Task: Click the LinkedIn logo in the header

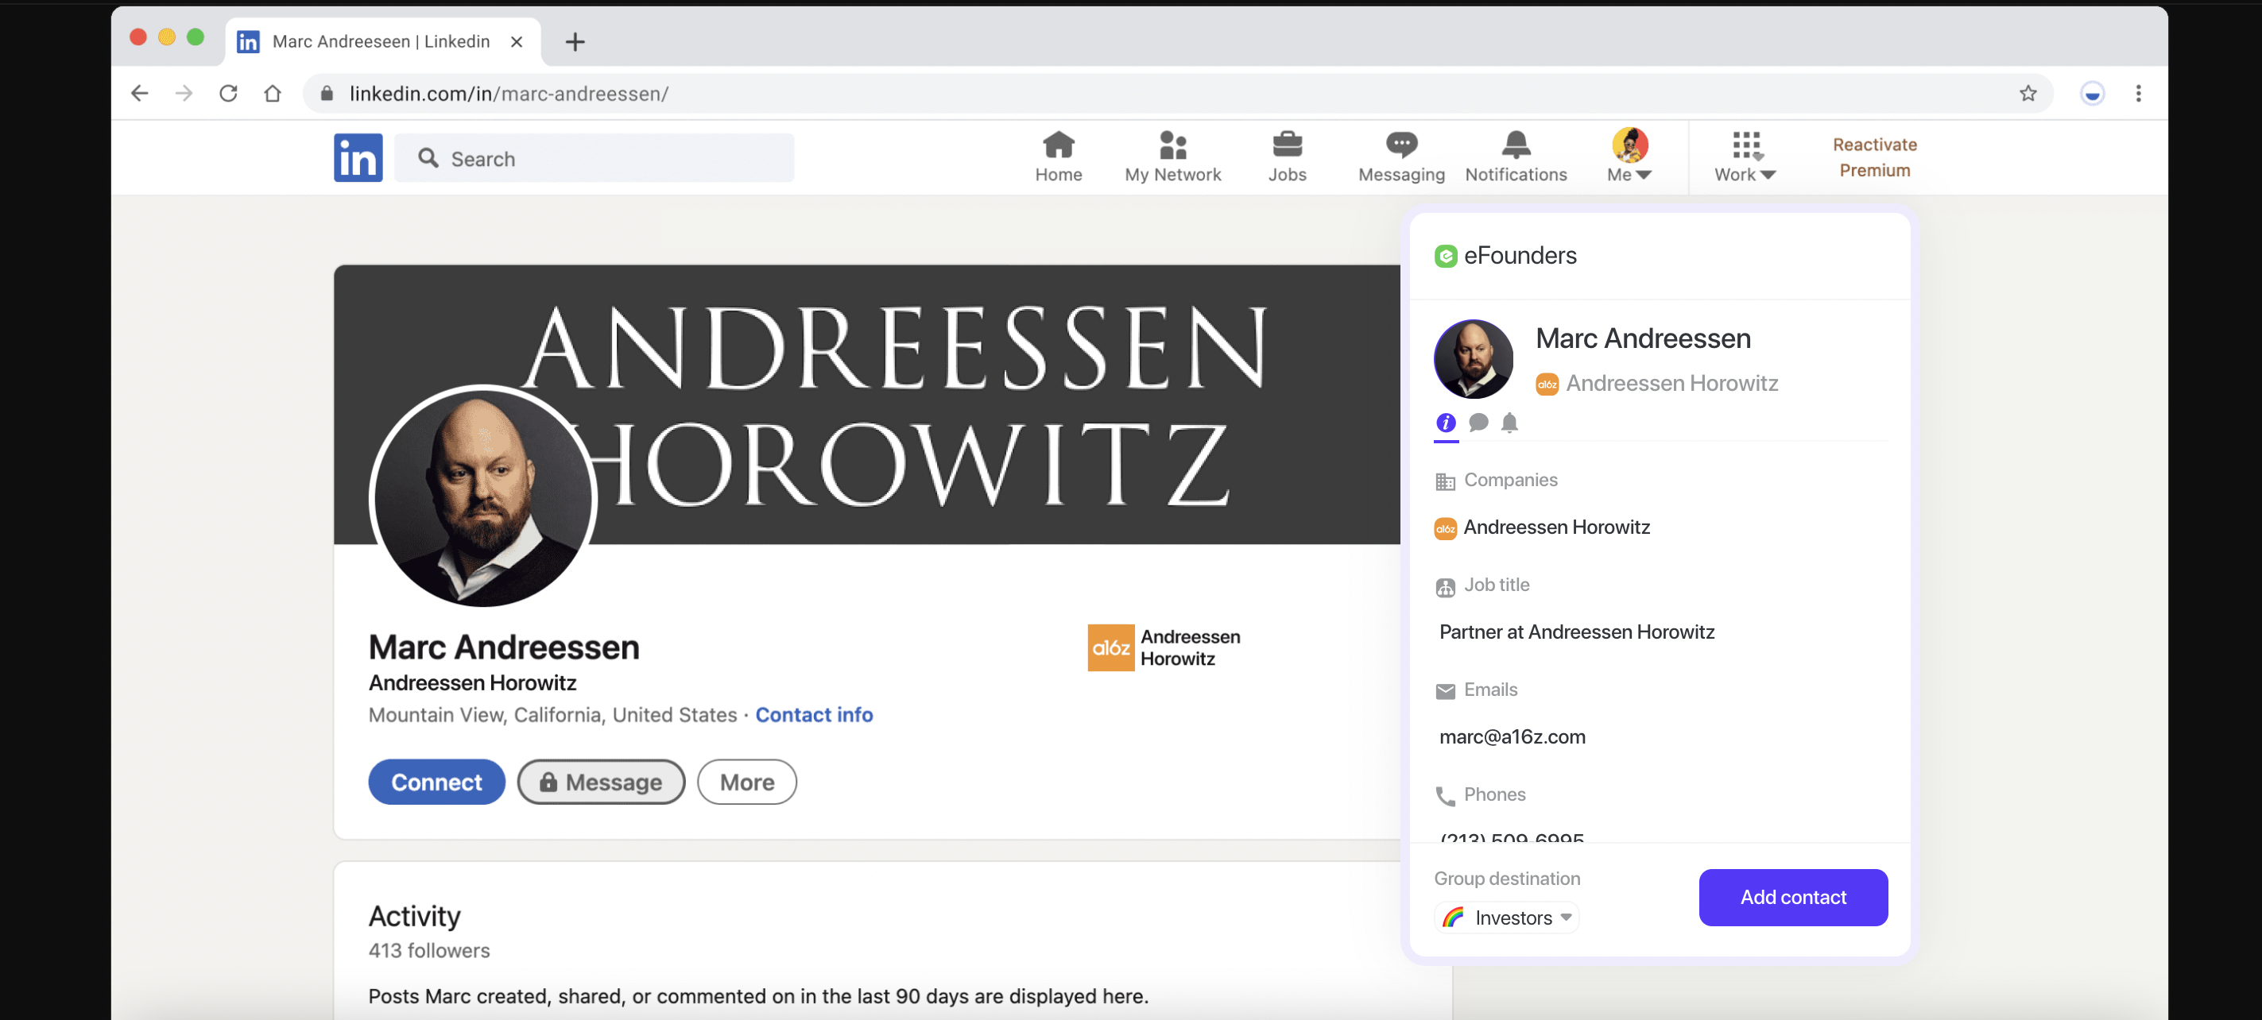Action: [358, 158]
